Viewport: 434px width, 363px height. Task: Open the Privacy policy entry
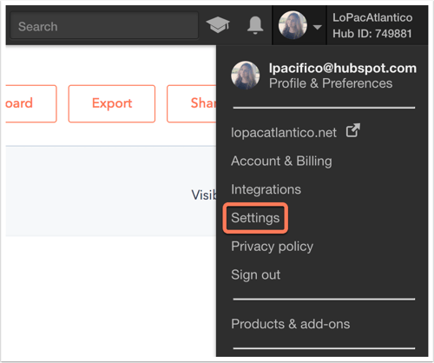coord(273,247)
